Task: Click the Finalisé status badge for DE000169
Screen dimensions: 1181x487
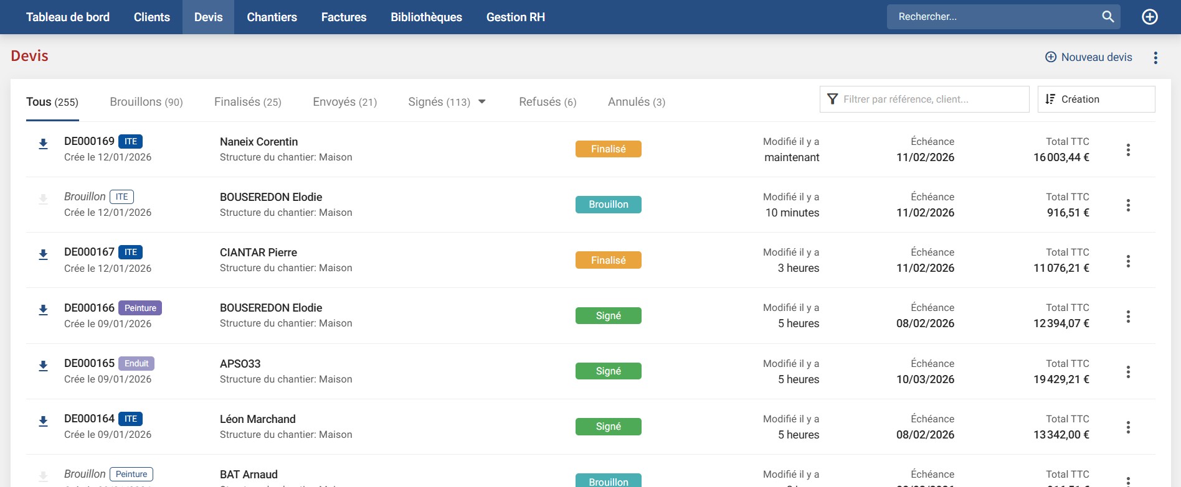Action: click(608, 149)
